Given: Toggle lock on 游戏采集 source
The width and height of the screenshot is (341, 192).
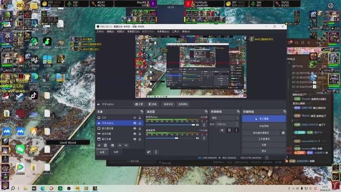Looking at the screenshot, I should tap(140, 134).
